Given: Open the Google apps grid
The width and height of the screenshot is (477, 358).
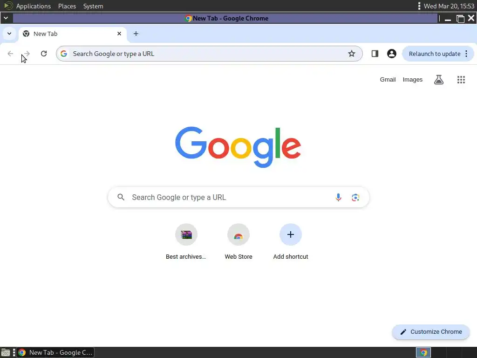Looking at the screenshot, I should pyautogui.click(x=461, y=80).
